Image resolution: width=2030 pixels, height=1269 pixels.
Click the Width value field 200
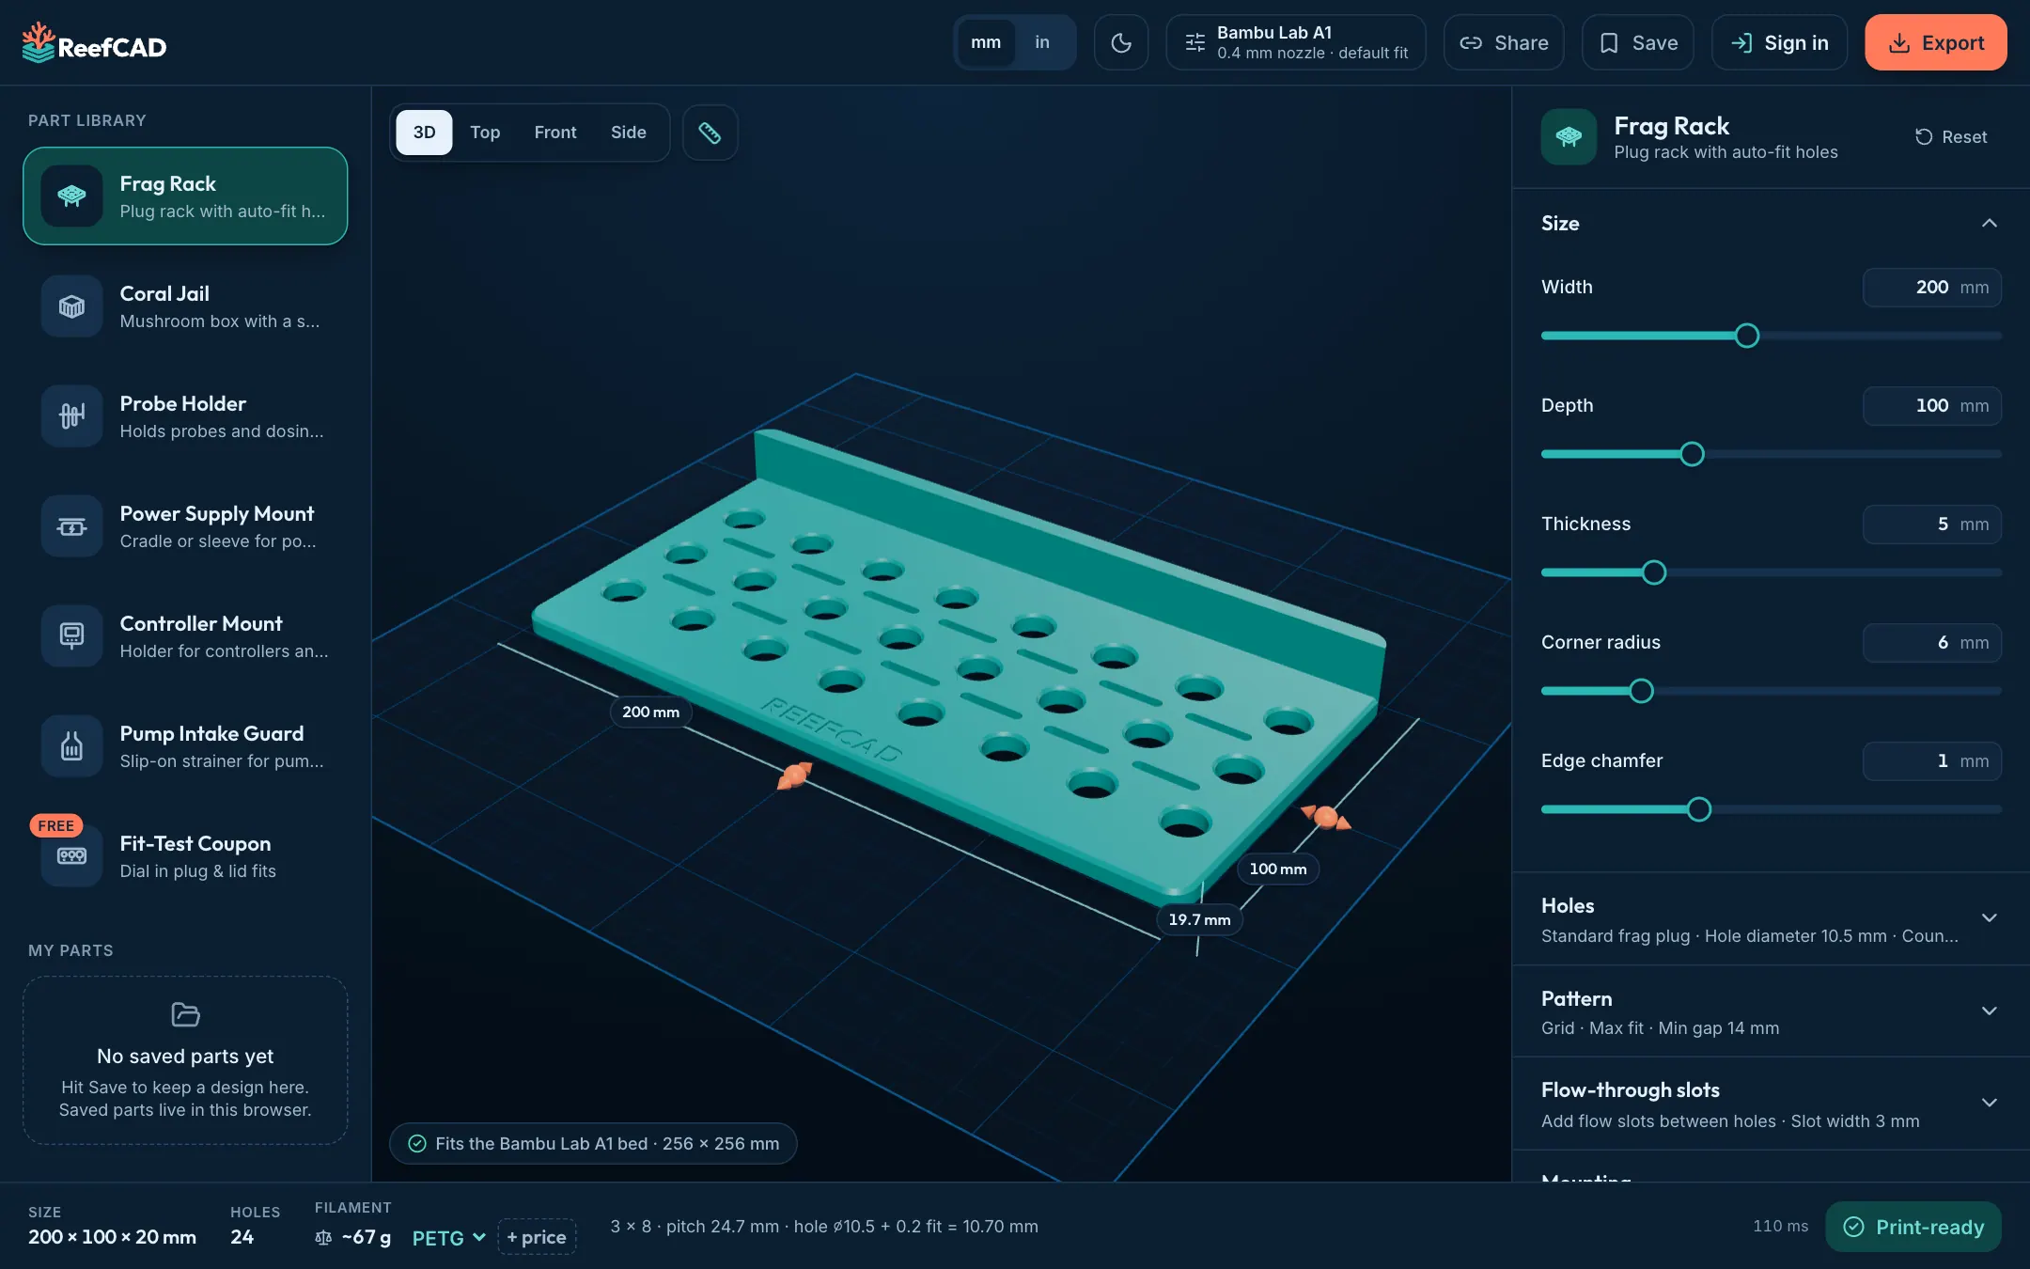pyautogui.click(x=1932, y=288)
